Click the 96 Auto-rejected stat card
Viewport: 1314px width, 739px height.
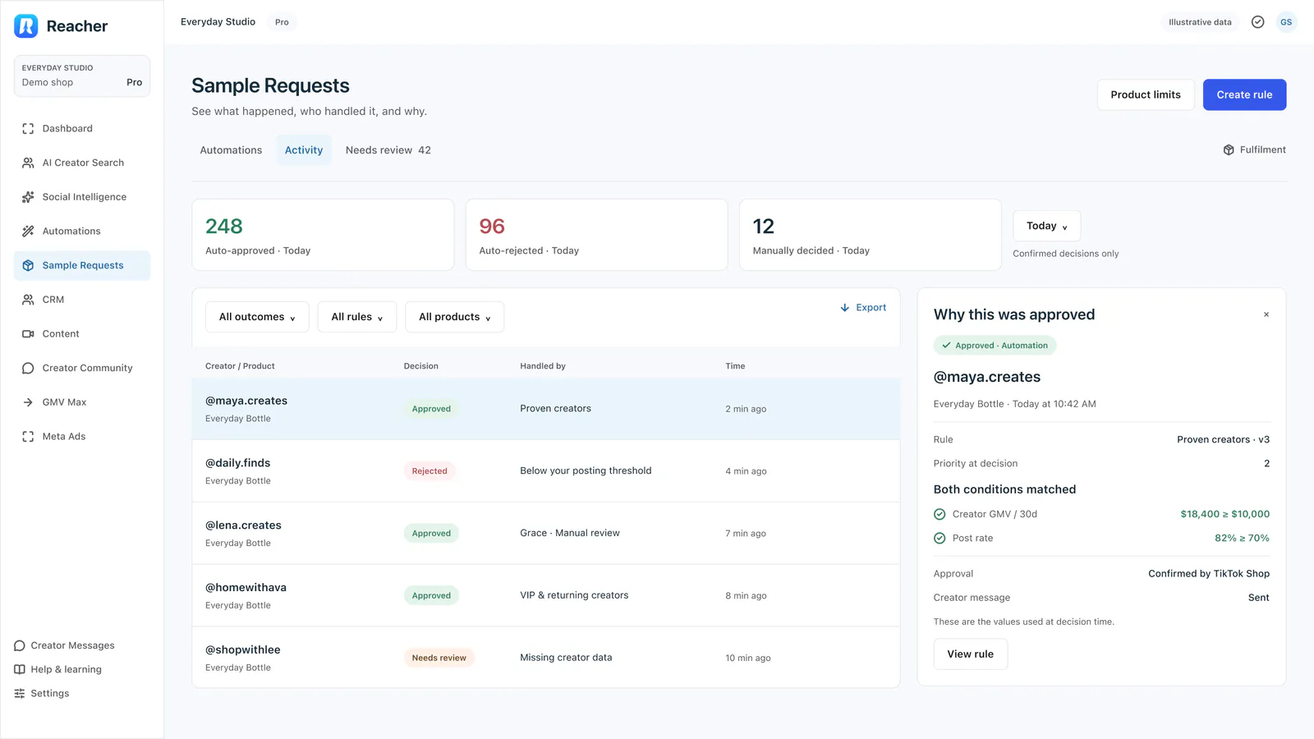tap(596, 235)
